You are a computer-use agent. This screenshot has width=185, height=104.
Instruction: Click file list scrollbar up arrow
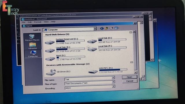click(x=134, y=31)
